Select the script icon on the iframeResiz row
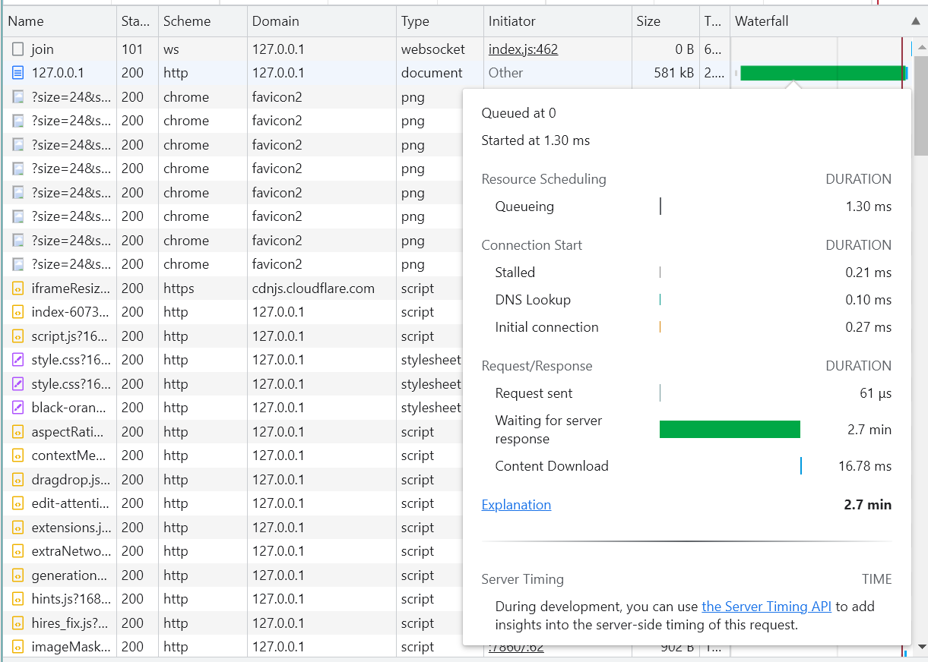Viewport: 928px width, 662px height. 17,288
